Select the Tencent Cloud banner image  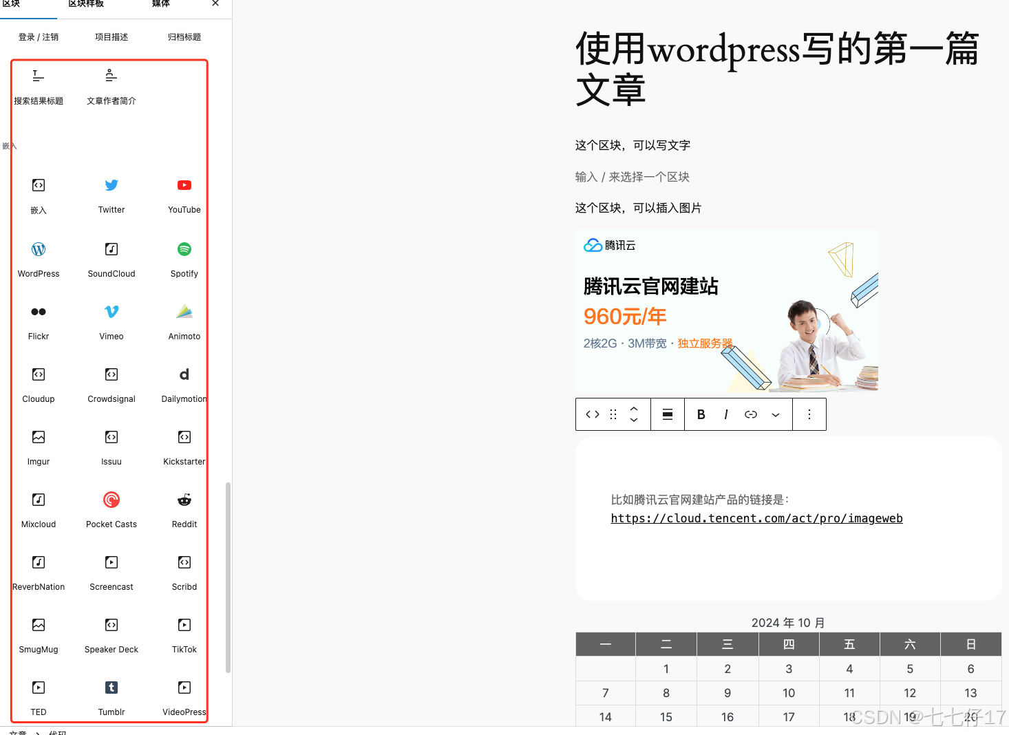tap(727, 311)
